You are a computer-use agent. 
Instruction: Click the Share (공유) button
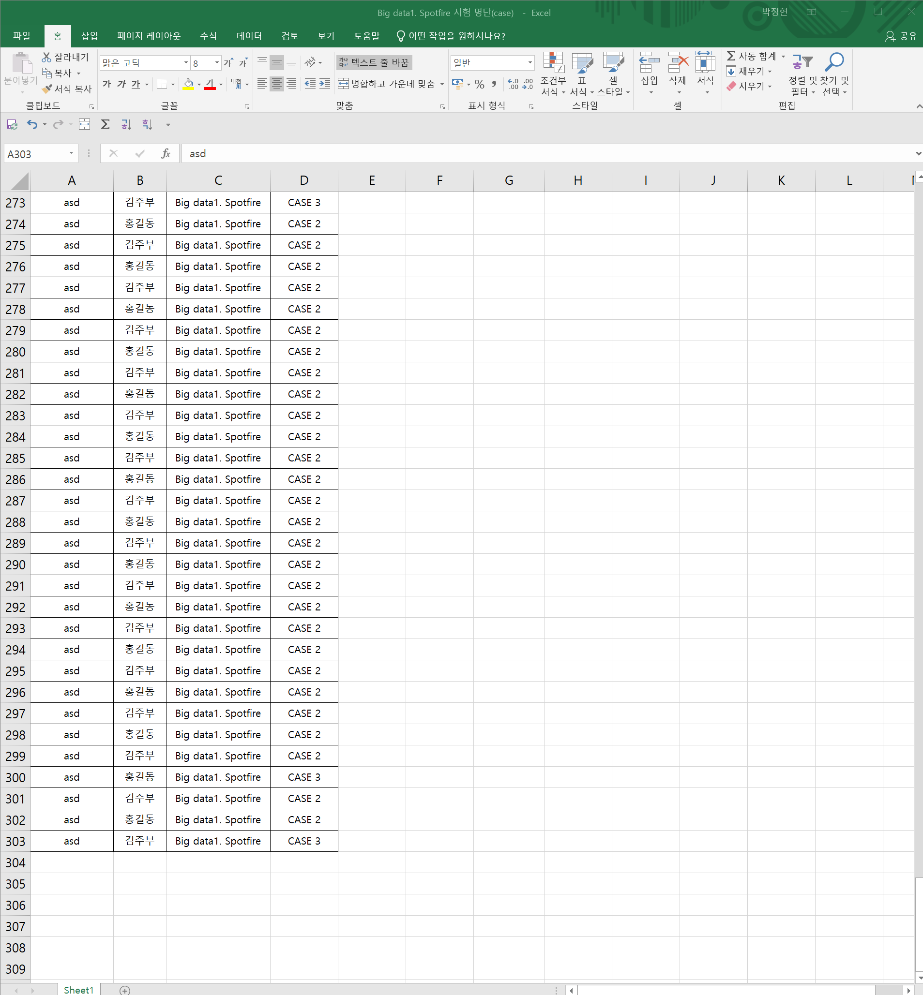[901, 36]
